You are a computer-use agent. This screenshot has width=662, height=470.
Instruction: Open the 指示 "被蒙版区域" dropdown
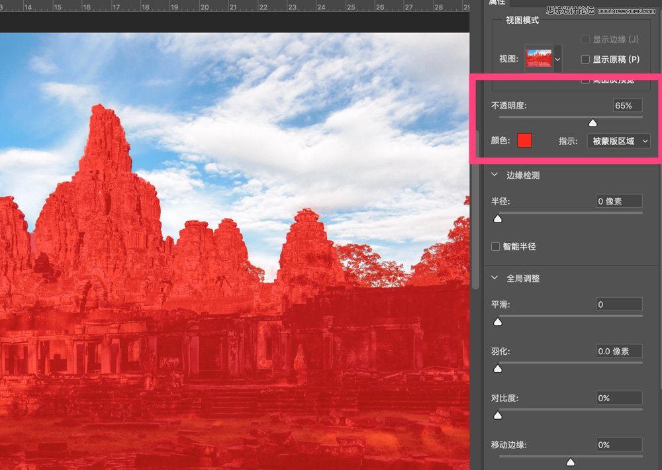(x=618, y=140)
